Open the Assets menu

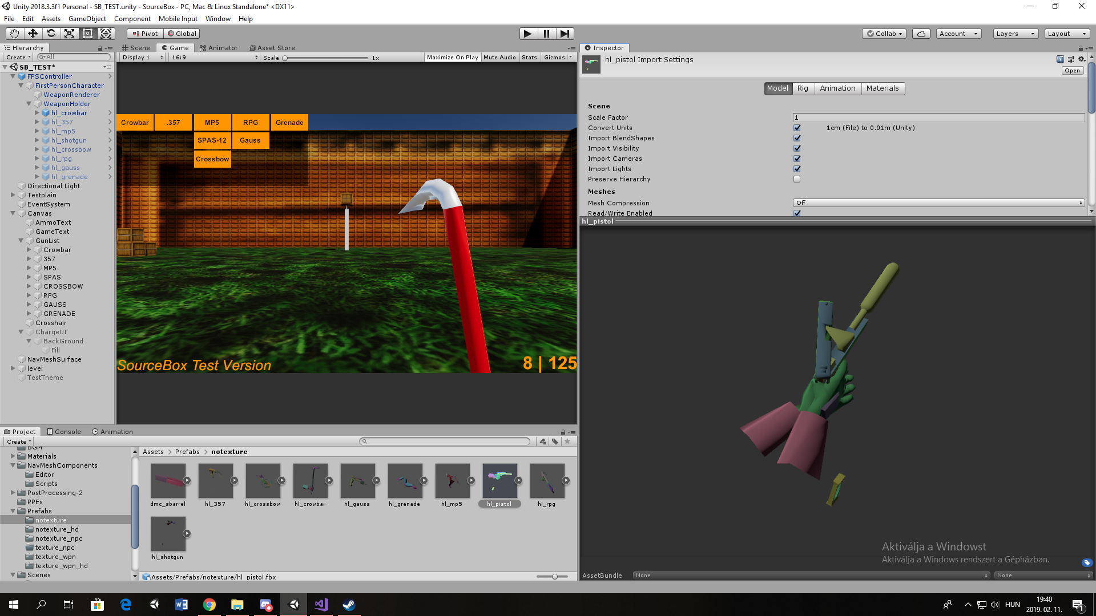(51, 19)
